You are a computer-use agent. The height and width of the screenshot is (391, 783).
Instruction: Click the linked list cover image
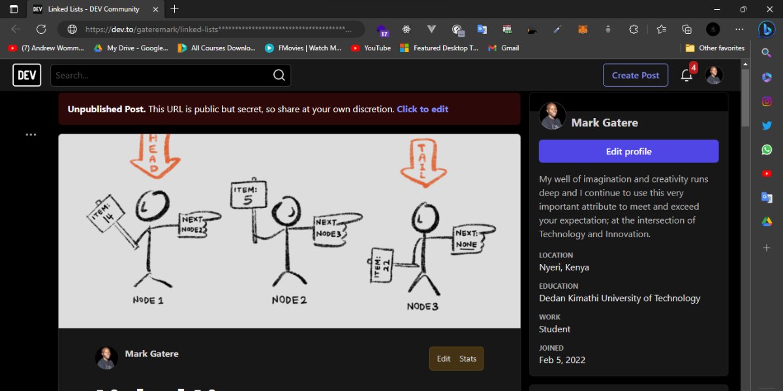coord(289,231)
